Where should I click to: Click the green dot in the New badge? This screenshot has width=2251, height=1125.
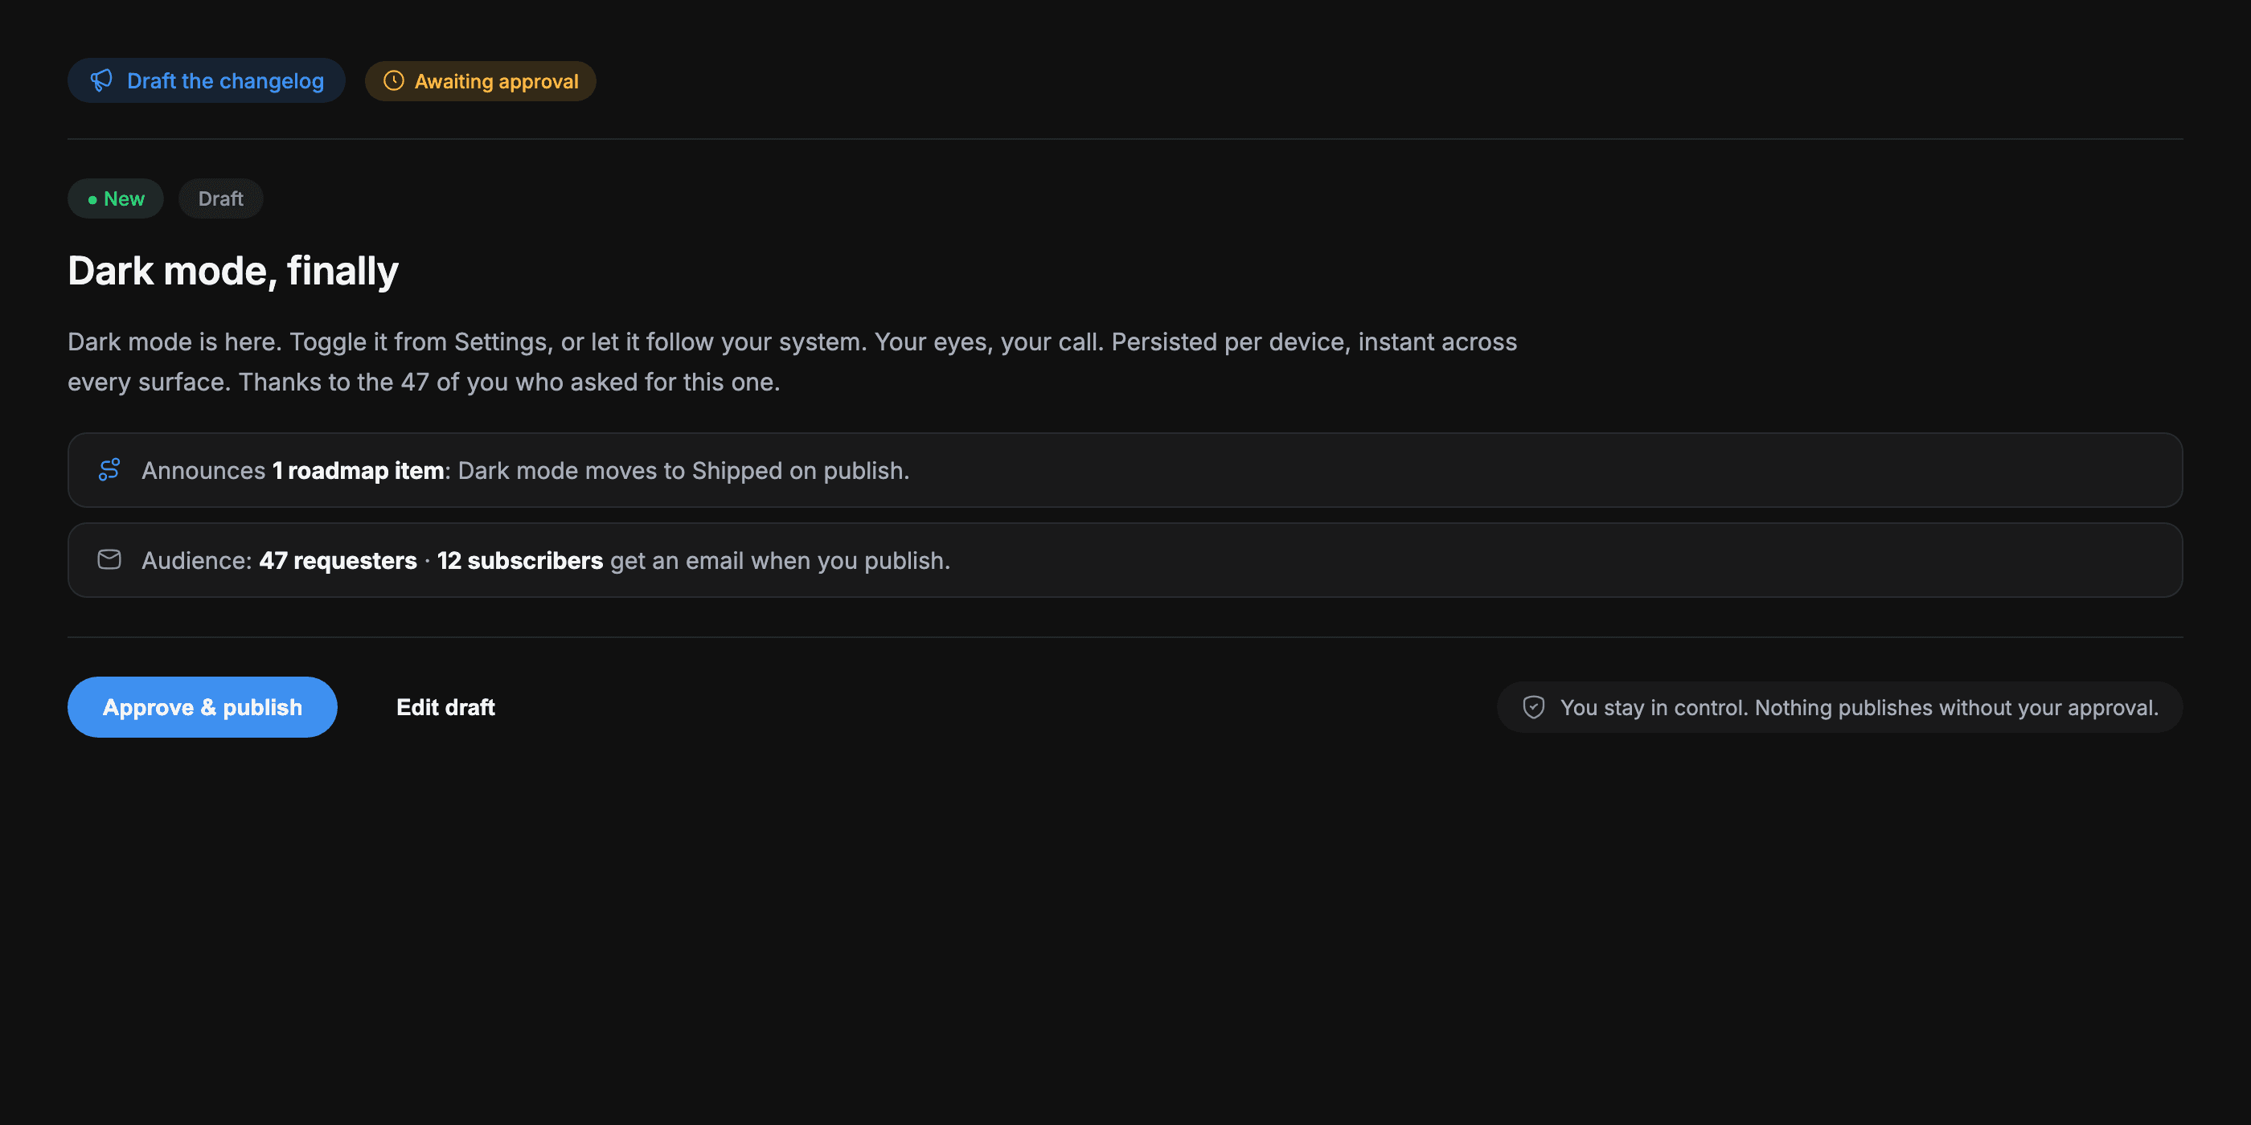(92, 200)
